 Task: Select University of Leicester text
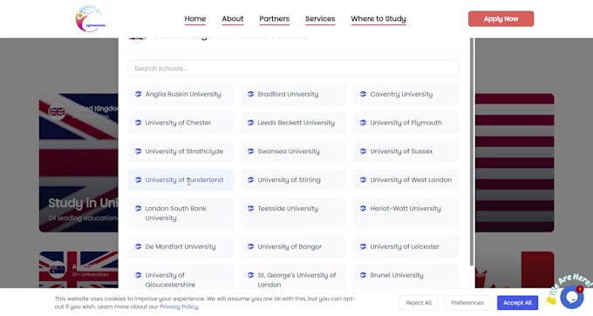point(405,246)
